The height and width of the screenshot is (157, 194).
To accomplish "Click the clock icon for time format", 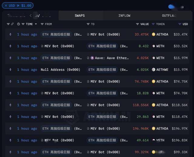I will point(18,24).
